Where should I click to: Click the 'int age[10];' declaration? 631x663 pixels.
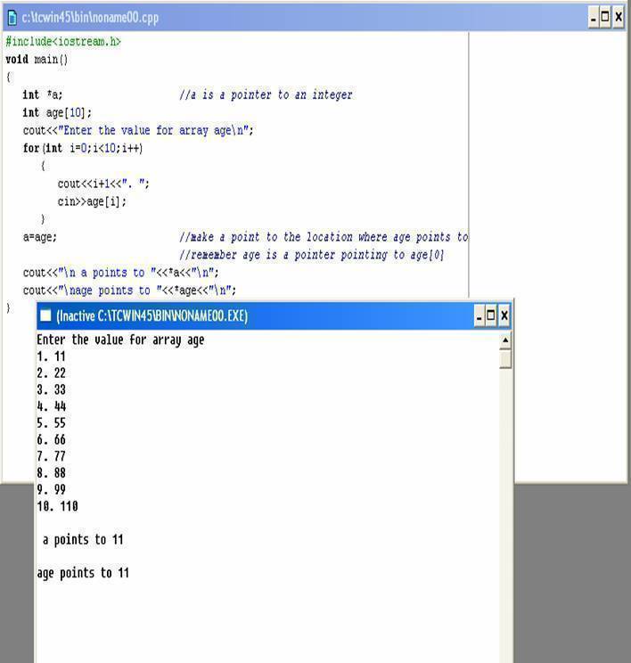(57, 113)
